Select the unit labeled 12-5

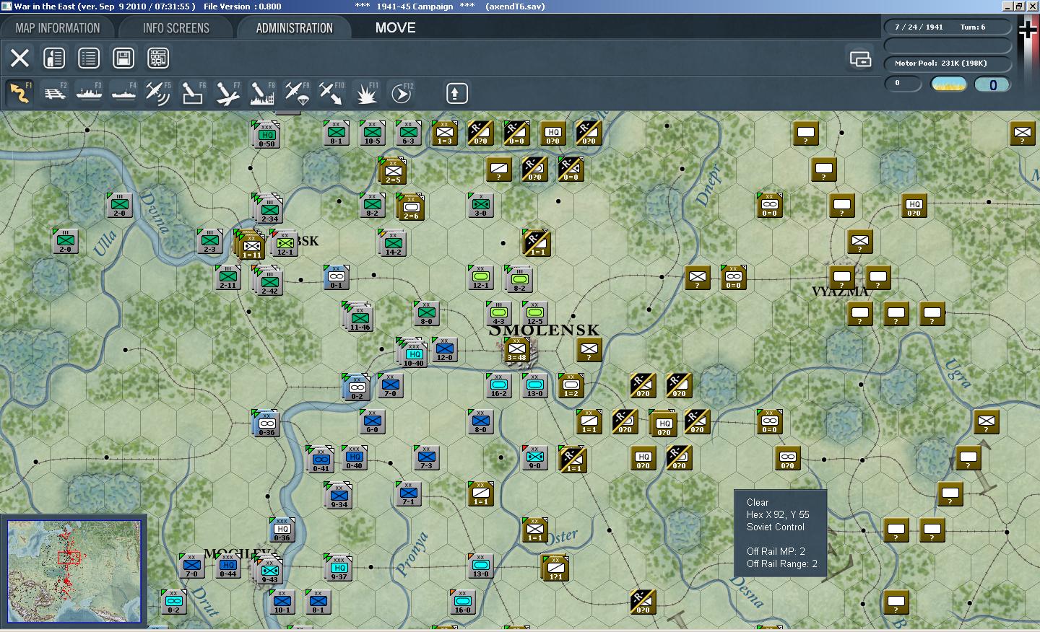click(x=534, y=314)
